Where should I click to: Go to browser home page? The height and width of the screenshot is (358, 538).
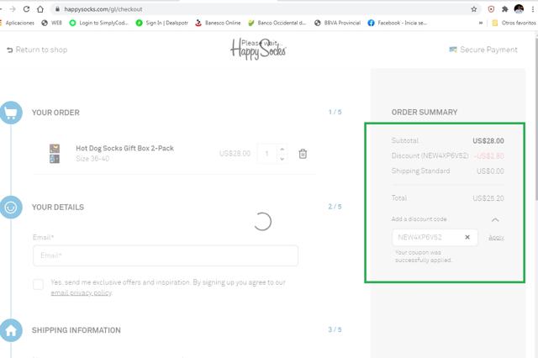pos(40,9)
